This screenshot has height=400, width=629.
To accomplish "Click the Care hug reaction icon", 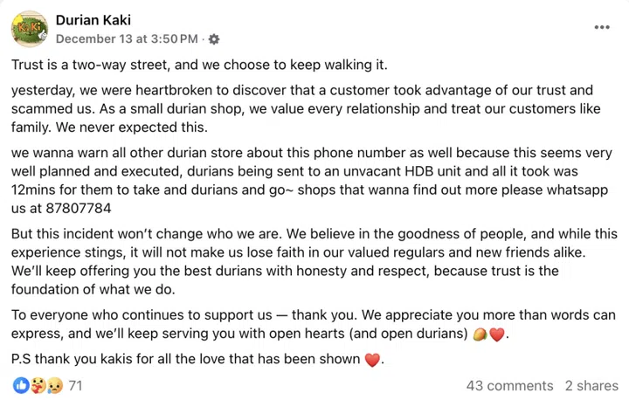I will tap(37, 385).
